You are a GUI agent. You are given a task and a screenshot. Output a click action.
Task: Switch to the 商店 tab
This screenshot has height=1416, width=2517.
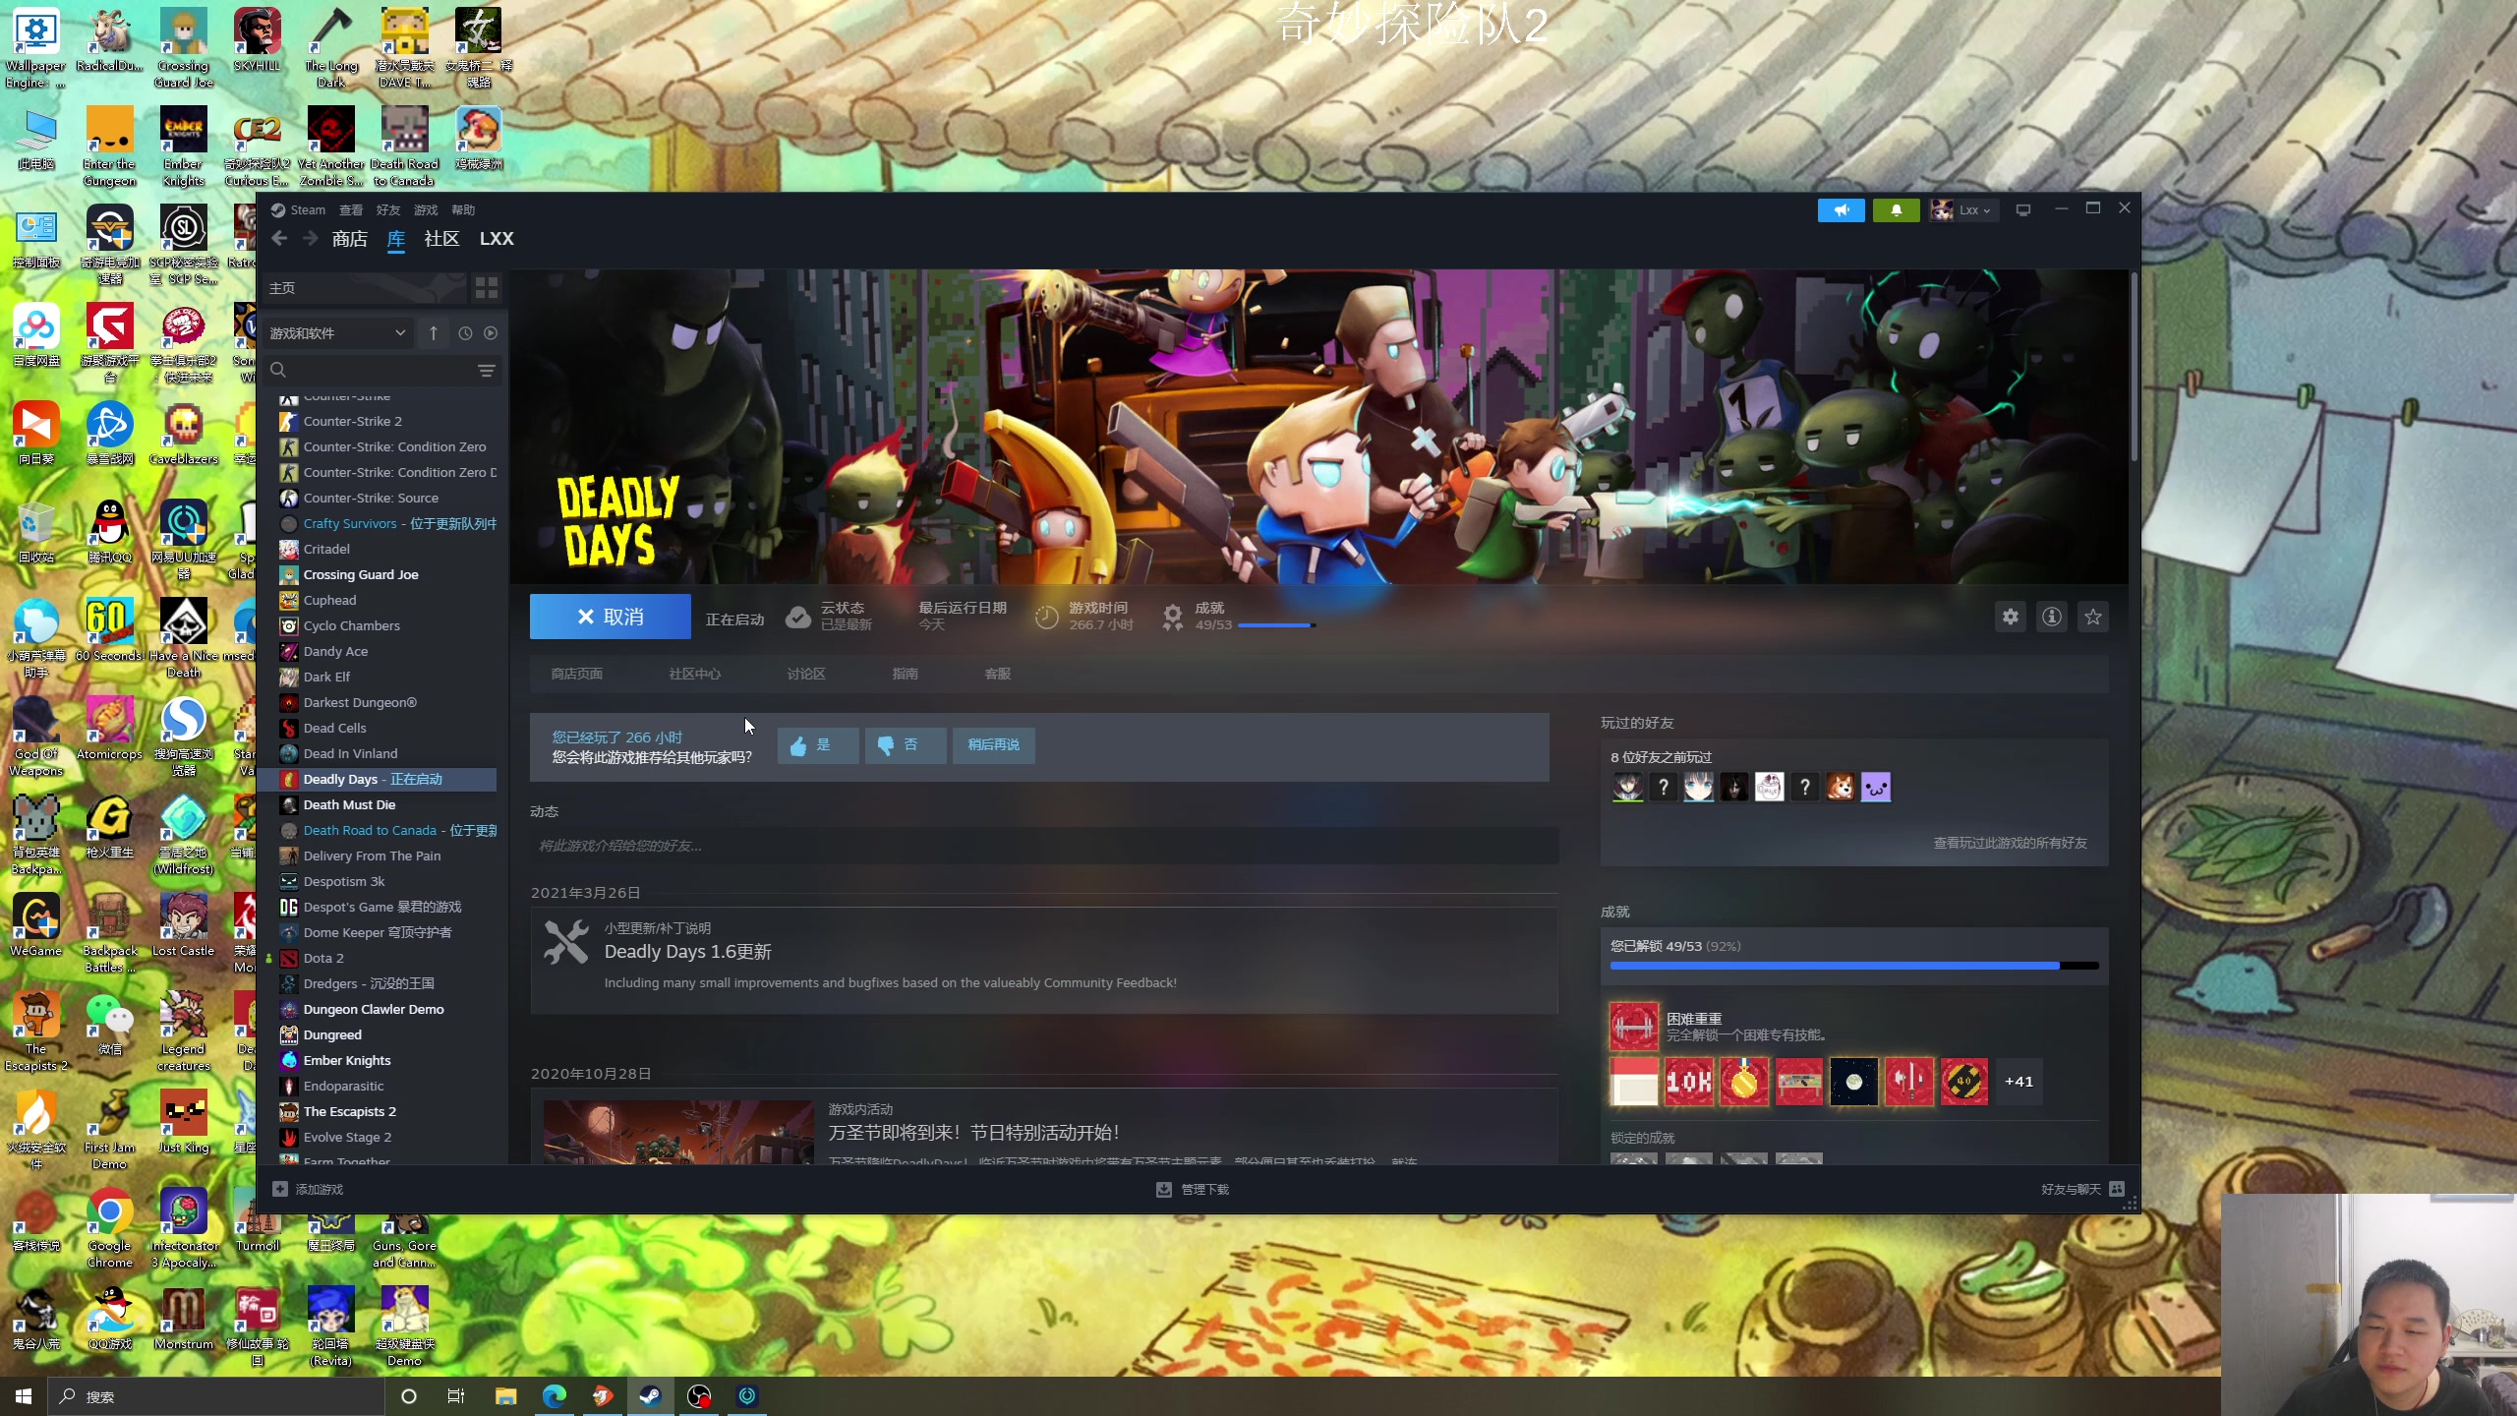point(349,239)
